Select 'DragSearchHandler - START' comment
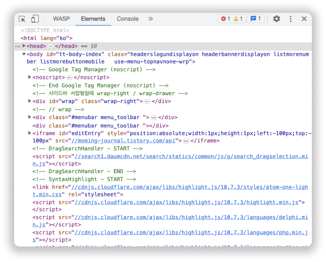The width and height of the screenshot is (326, 262). (x=88, y=148)
